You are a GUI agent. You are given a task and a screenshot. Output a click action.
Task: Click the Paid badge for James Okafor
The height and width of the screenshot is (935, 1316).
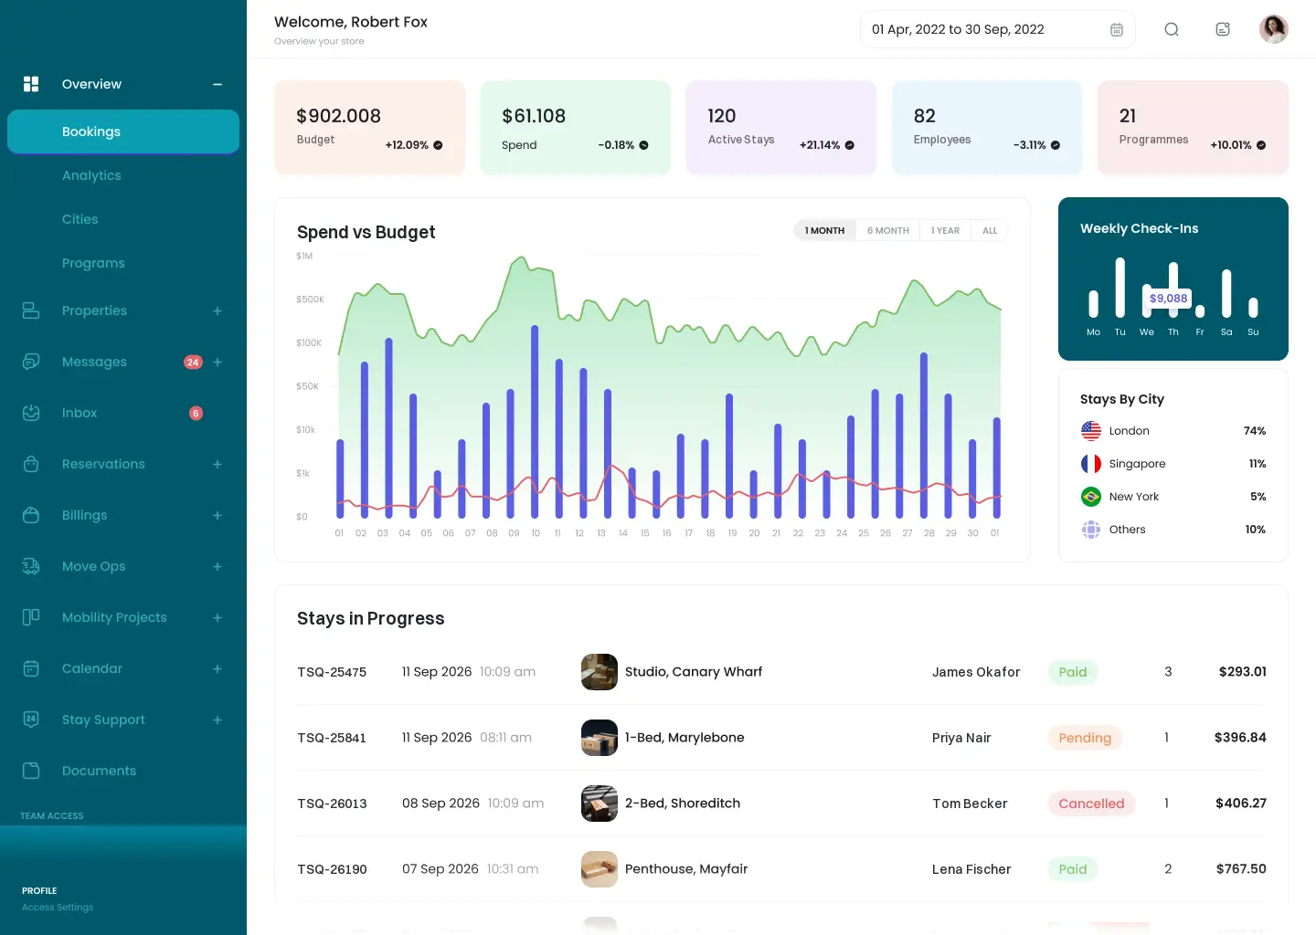click(x=1073, y=672)
